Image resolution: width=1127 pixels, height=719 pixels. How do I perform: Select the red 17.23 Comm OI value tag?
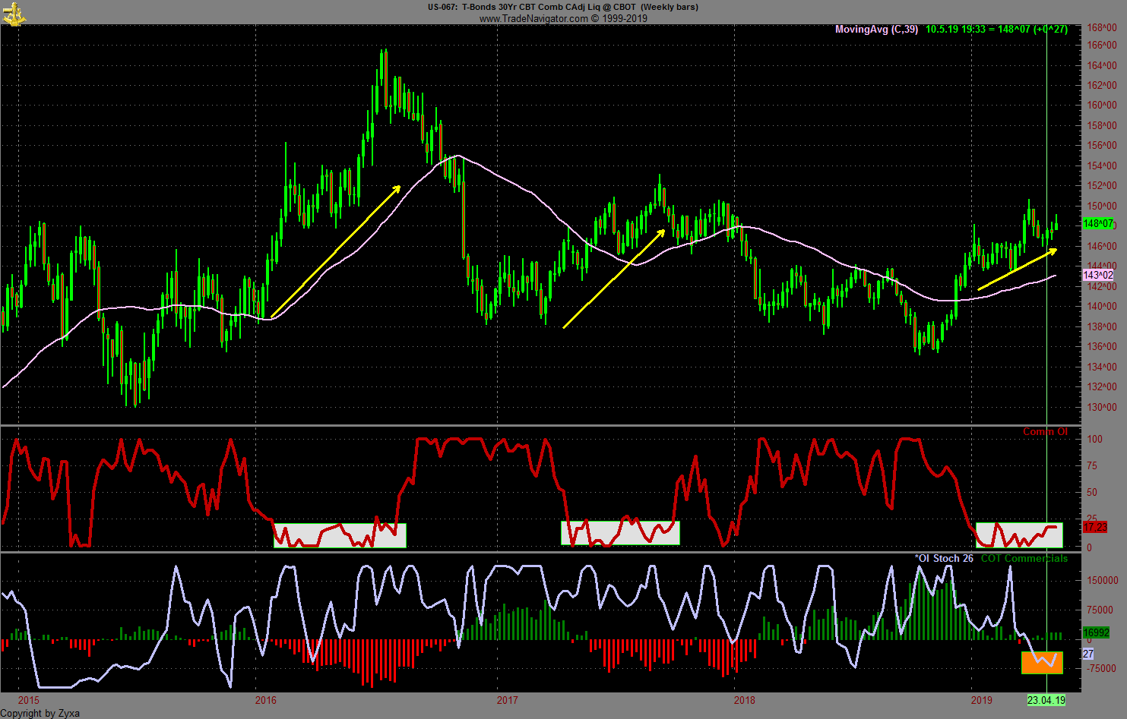(1095, 527)
